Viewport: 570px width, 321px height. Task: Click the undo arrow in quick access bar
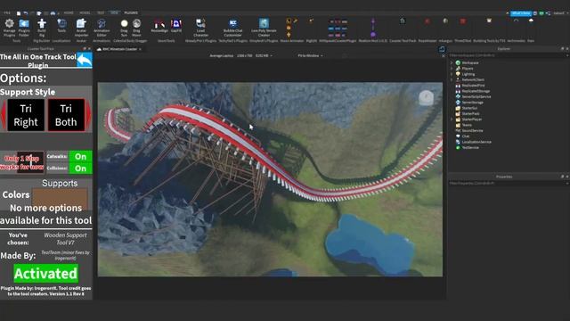[x=26, y=13]
